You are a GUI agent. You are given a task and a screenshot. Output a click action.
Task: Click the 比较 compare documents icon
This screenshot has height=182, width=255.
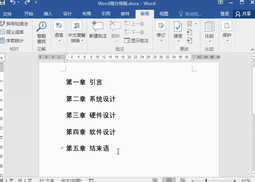coord(209,27)
